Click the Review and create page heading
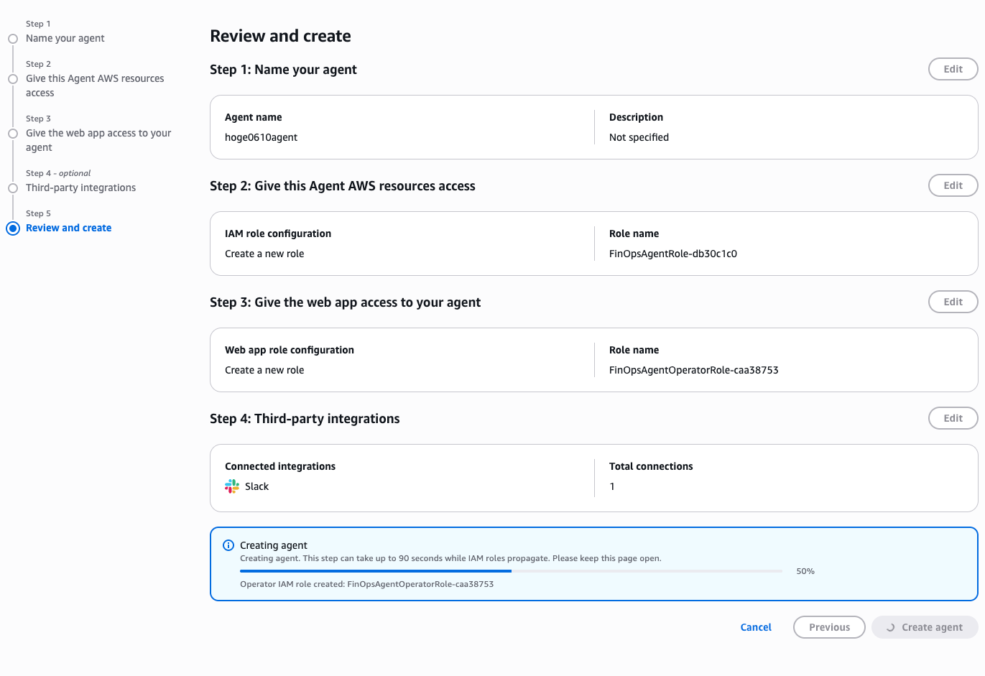Image resolution: width=985 pixels, height=676 pixels. 280,36
